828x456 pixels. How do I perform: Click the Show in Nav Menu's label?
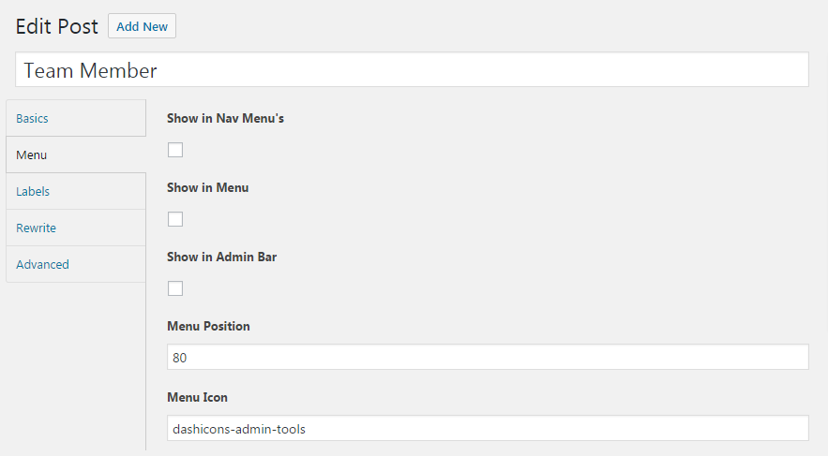point(225,118)
